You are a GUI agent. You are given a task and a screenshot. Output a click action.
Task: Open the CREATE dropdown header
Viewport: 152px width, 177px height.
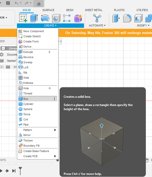pyautogui.click(x=50, y=25)
